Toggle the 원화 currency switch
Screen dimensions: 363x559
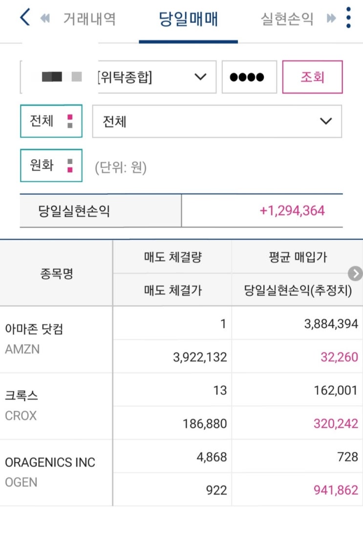[51, 165]
